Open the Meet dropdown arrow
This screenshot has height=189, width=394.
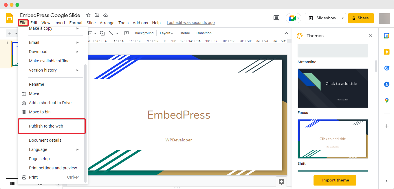(x=298, y=18)
